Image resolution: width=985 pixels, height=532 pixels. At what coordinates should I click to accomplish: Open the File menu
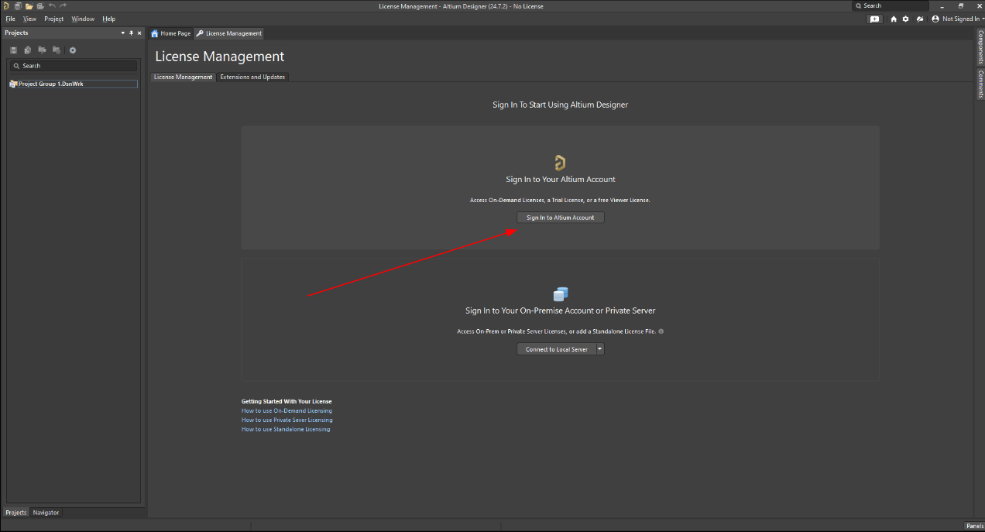11,19
